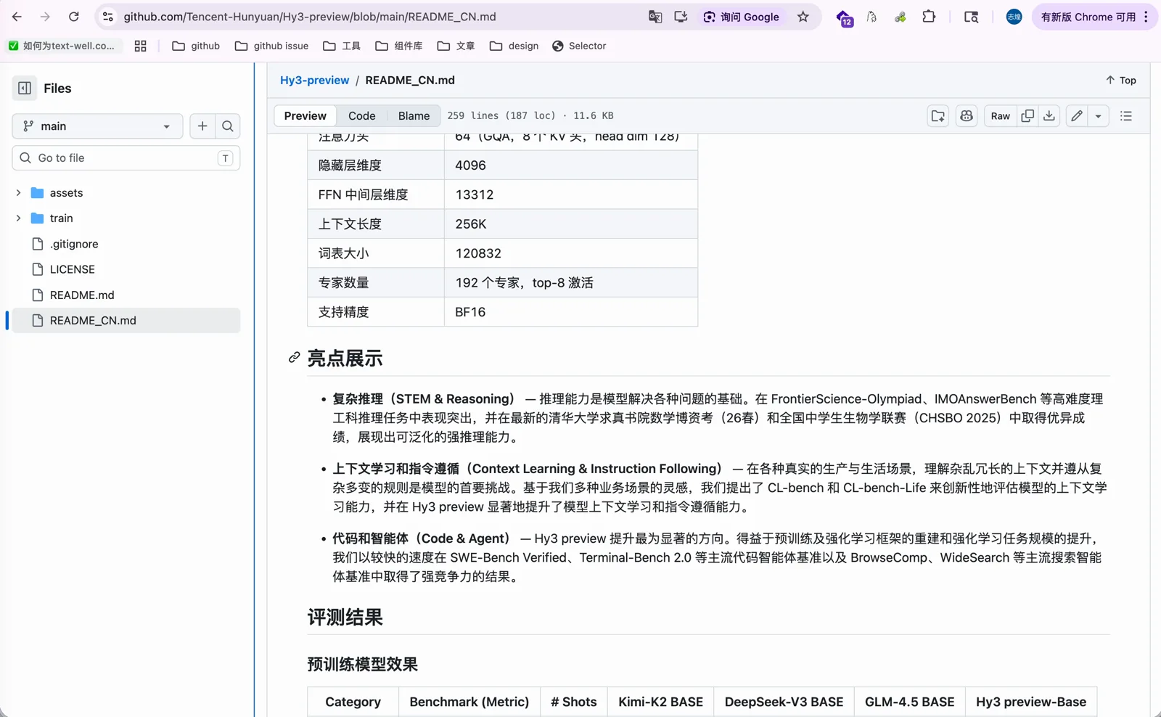Click the Hy3 preview-Base column header
The height and width of the screenshot is (717, 1161).
1030,702
